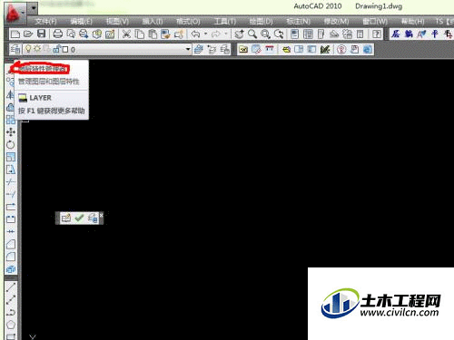Viewport: 454px width, 340px height.
Task: Select the Match Properties brush icon
Action: pyautogui.click(x=165, y=34)
